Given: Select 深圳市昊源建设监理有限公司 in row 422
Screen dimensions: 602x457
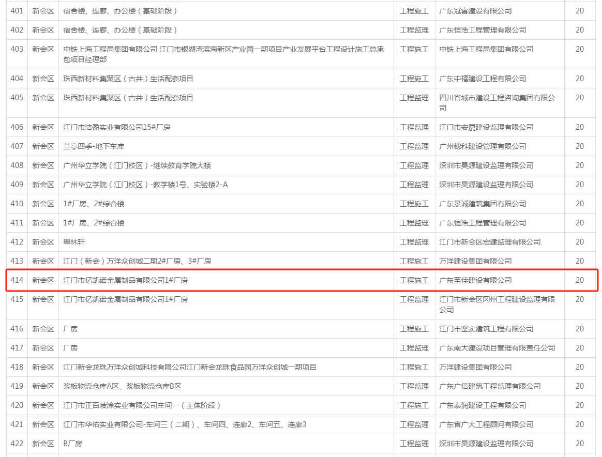Looking at the screenshot, I should pos(486,444).
